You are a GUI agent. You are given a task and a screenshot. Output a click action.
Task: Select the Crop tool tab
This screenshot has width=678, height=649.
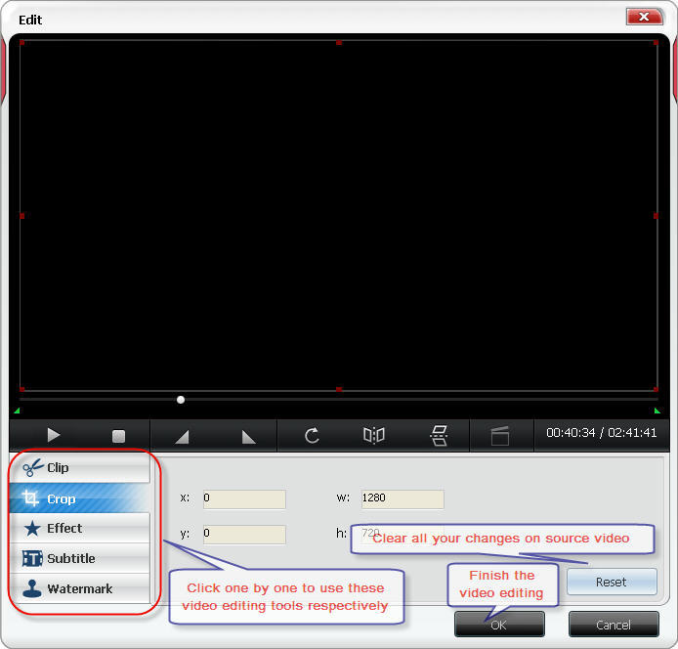click(79, 498)
